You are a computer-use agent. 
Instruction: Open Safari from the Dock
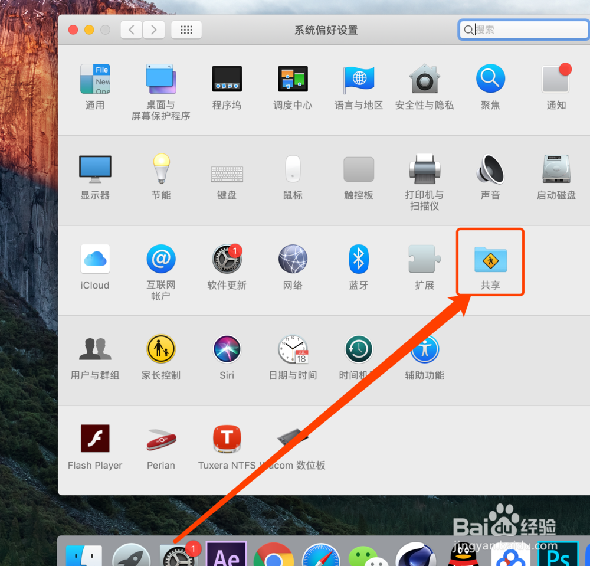(x=321, y=555)
